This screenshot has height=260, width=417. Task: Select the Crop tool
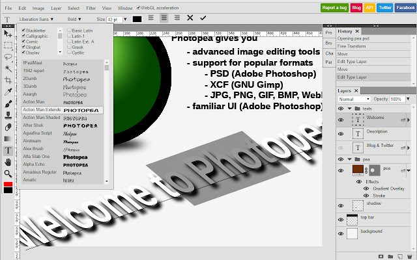point(8,80)
